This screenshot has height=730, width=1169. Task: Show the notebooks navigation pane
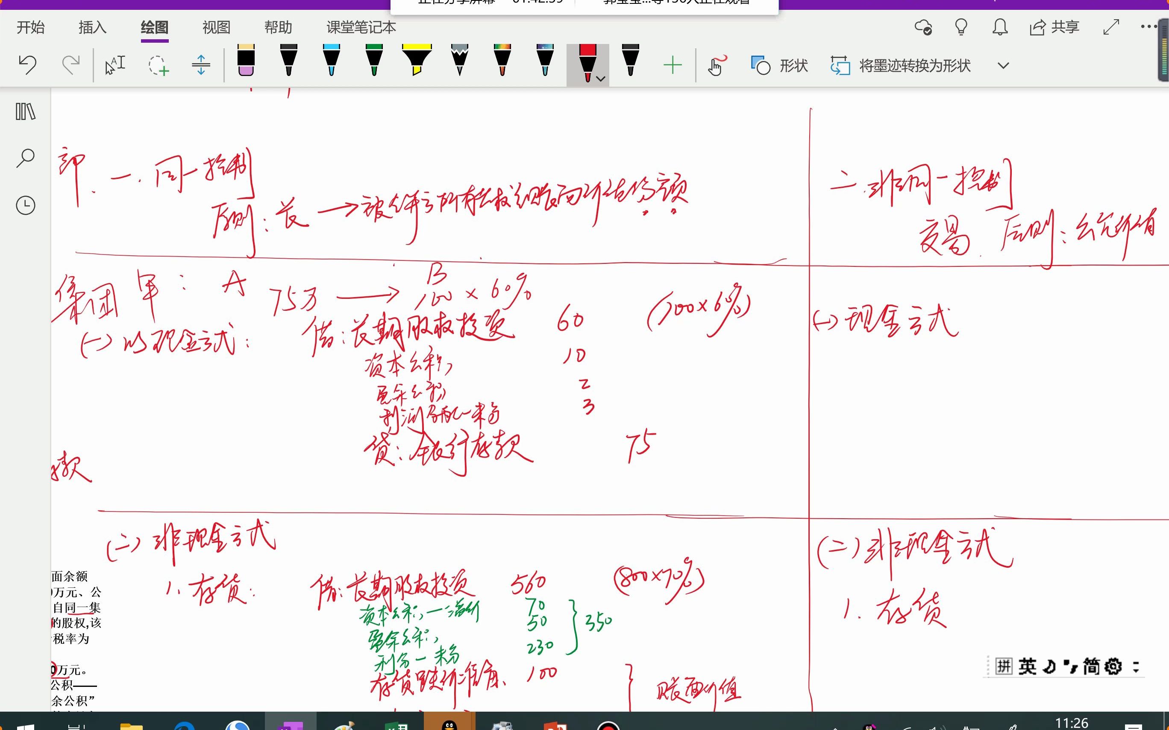tap(25, 111)
